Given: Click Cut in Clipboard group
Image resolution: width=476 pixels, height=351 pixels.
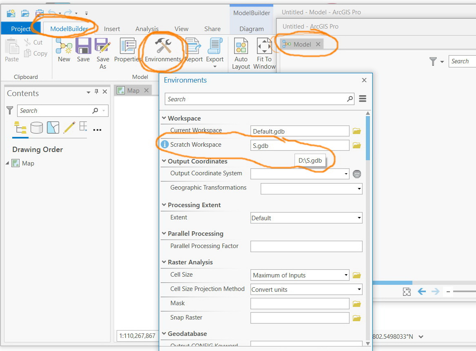Looking at the screenshot, I should [34, 42].
